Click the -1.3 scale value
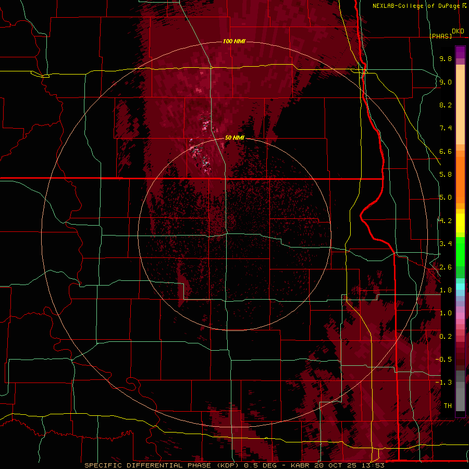Viewport: 469px width, 469px height. (443, 382)
